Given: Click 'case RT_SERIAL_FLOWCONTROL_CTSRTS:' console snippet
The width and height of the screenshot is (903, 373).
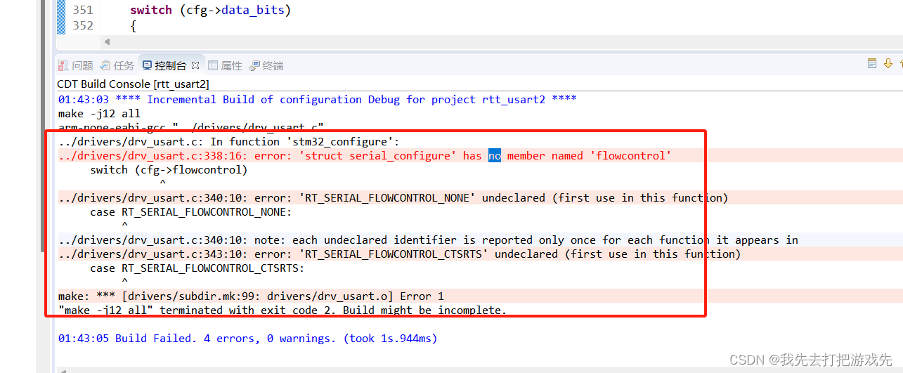Looking at the screenshot, I should (x=197, y=268).
